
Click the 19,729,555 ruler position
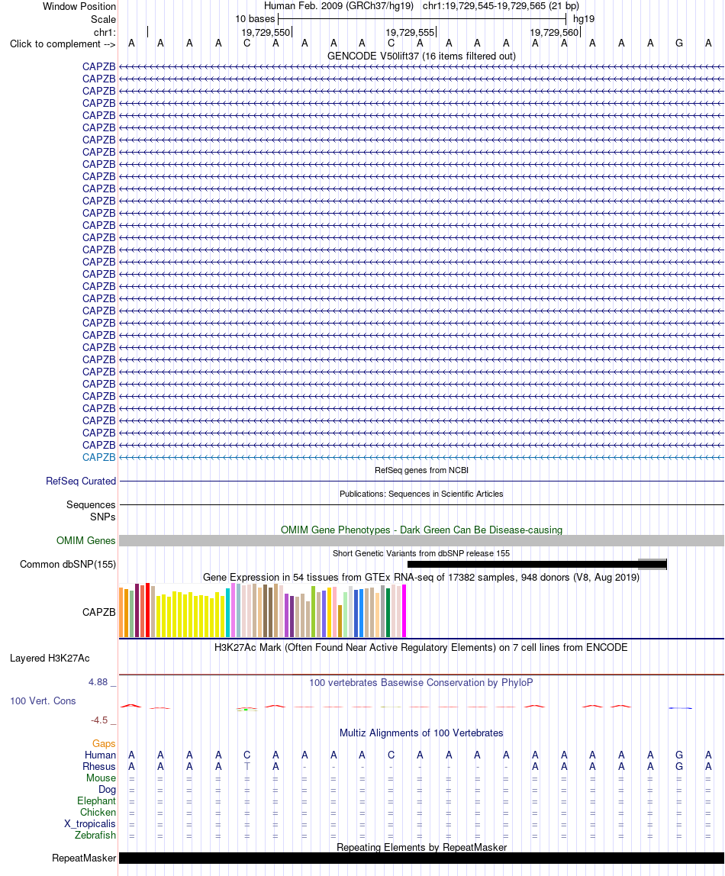coord(410,32)
